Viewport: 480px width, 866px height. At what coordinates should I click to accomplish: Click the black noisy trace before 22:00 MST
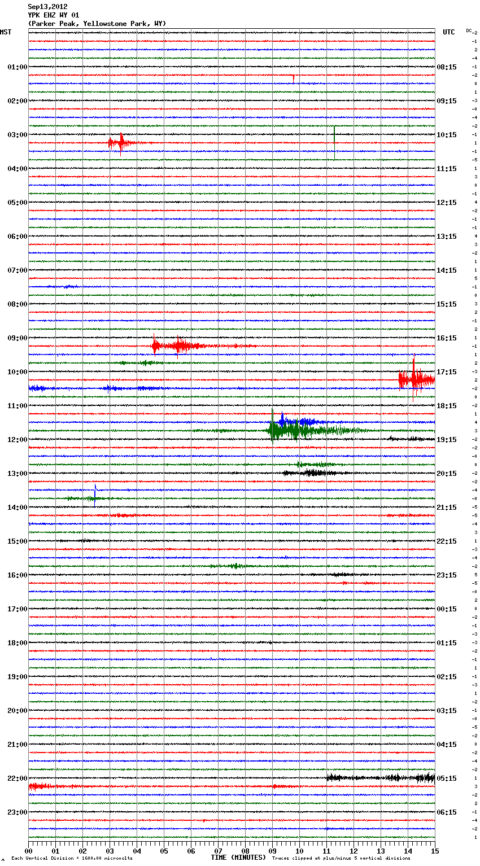click(381, 777)
